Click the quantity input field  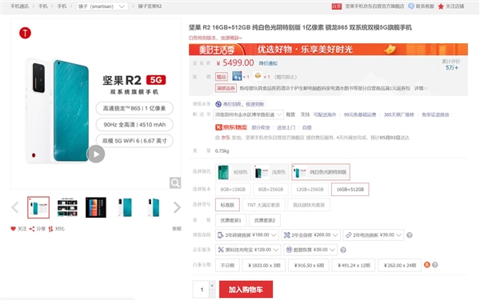coord(201,289)
